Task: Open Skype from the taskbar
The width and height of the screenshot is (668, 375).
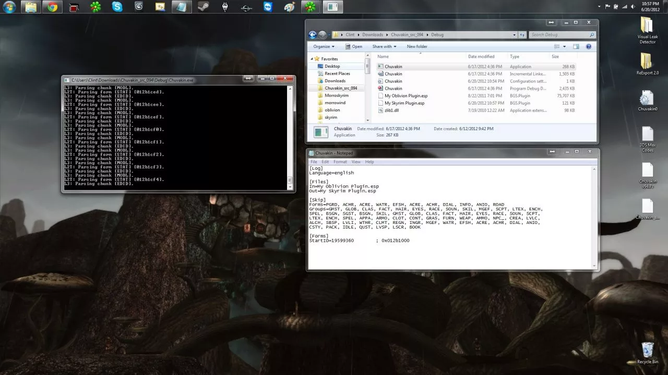Action: click(117, 7)
